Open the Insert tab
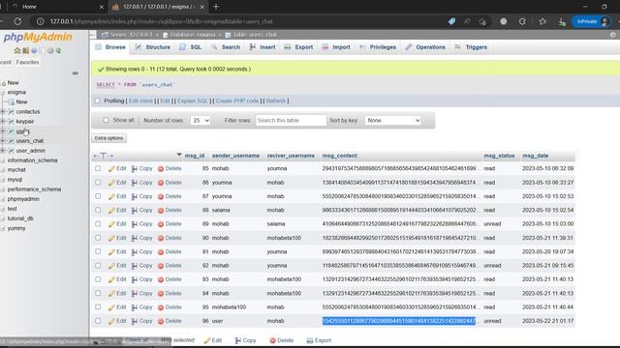Viewport: 620px width, 348px height. pos(263,47)
